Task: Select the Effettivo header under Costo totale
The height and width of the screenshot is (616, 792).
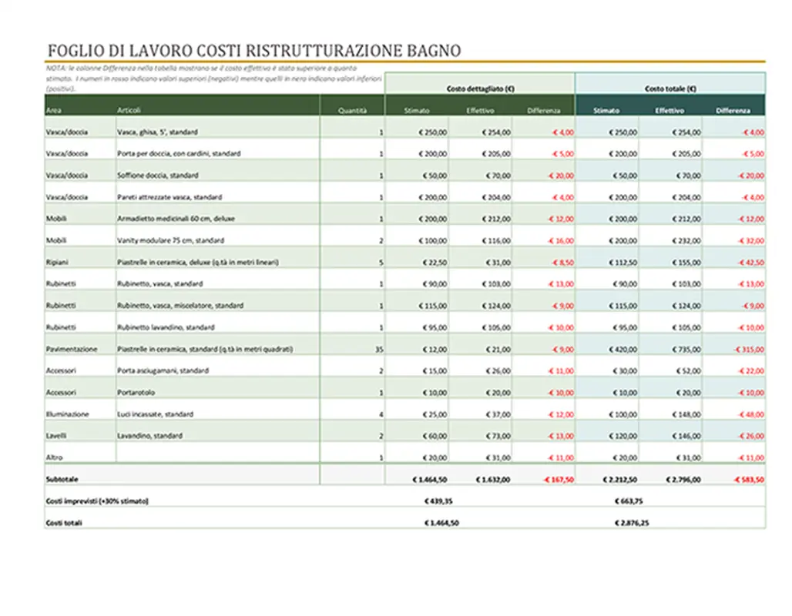Action: tap(670, 110)
